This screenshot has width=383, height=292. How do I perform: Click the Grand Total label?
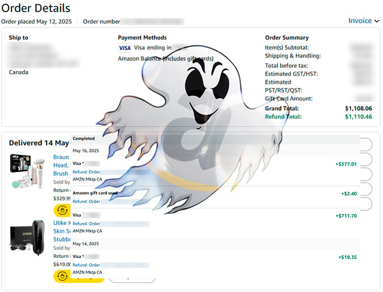click(282, 108)
